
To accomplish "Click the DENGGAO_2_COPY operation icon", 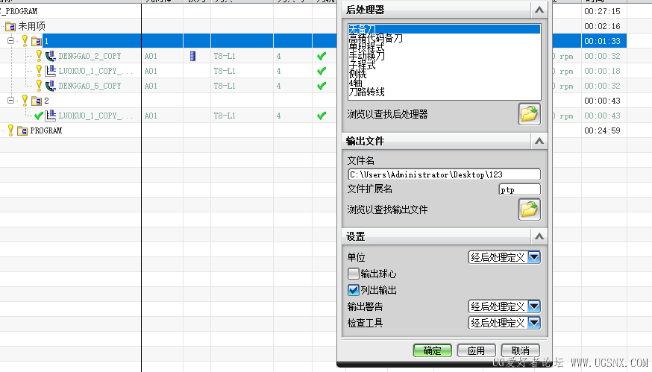I will (50, 56).
